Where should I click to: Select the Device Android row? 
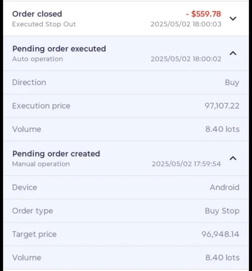[x=126, y=187]
